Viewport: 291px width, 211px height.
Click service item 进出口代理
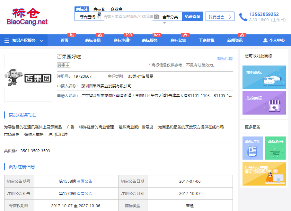tap(58, 135)
